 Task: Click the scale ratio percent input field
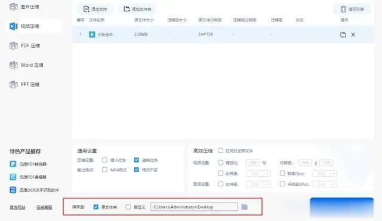[x=253, y=162]
